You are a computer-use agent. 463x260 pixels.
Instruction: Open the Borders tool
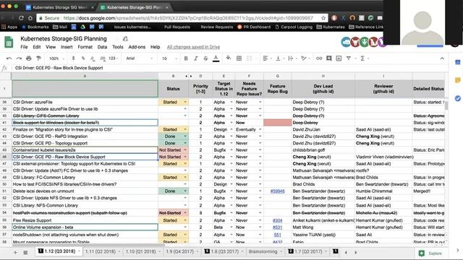[239, 58]
